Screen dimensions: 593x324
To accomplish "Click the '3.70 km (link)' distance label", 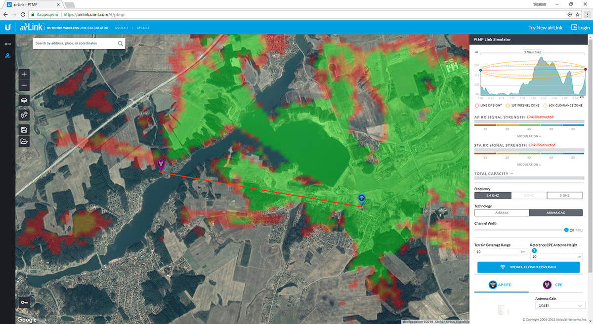I will 532,52.
